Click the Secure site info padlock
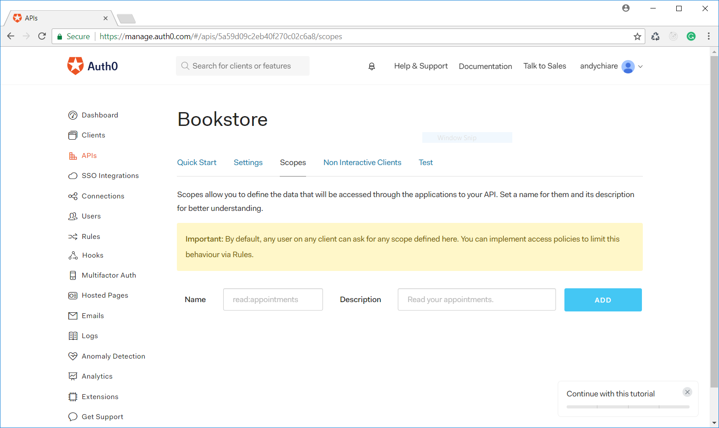 (x=60, y=36)
